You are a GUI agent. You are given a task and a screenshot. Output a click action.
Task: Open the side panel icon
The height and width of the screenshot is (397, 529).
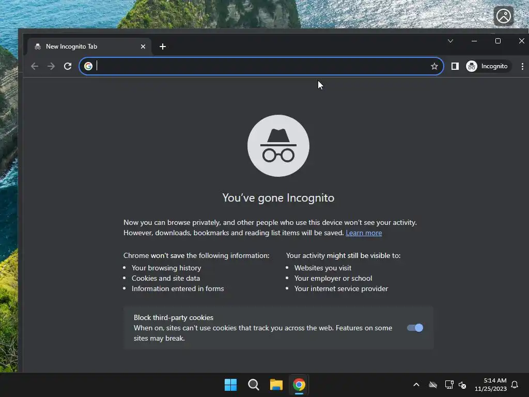click(x=455, y=66)
